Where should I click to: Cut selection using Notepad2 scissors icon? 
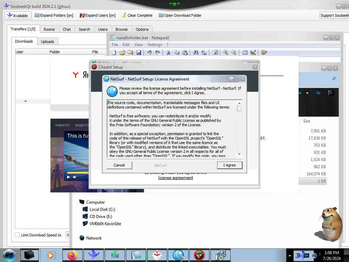click(x=168, y=53)
